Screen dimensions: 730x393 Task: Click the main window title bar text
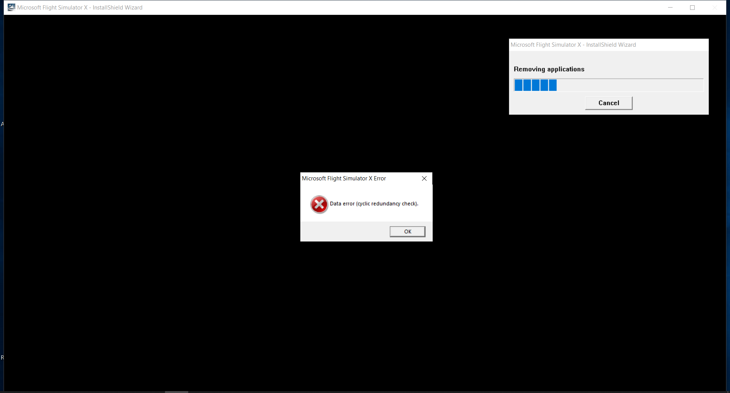[x=80, y=8]
